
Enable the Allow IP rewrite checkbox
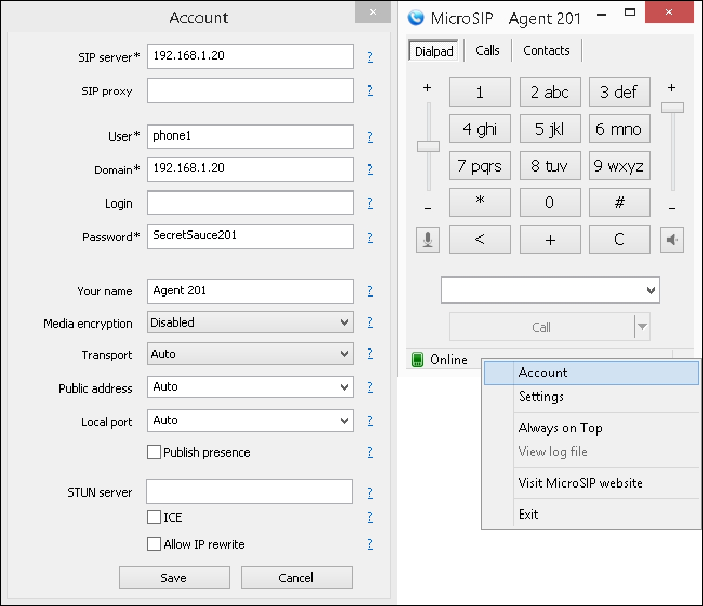(154, 544)
